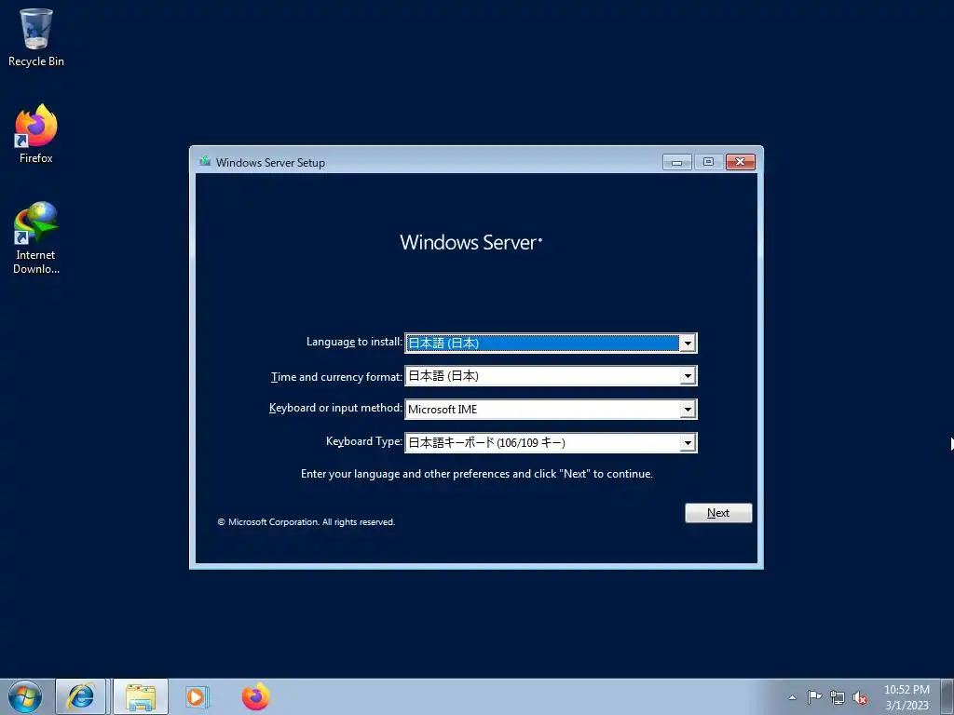Image resolution: width=954 pixels, height=715 pixels.
Task: Expand the Time and currency format dropdown
Action: point(688,376)
